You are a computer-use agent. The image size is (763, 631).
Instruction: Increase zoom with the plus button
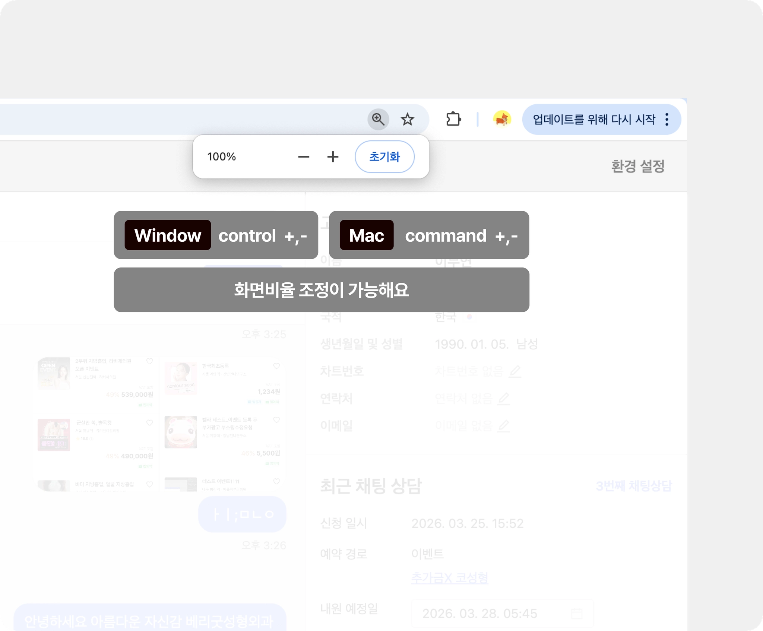tap(333, 157)
